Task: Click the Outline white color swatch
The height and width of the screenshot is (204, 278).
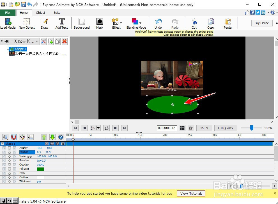Action: (40, 177)
